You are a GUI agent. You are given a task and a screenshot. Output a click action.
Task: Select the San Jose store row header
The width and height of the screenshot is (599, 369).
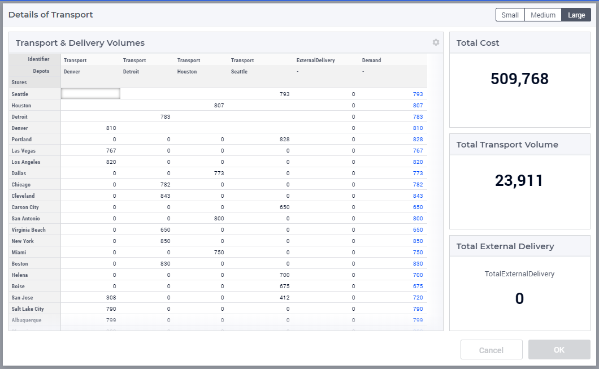point(35,298)
